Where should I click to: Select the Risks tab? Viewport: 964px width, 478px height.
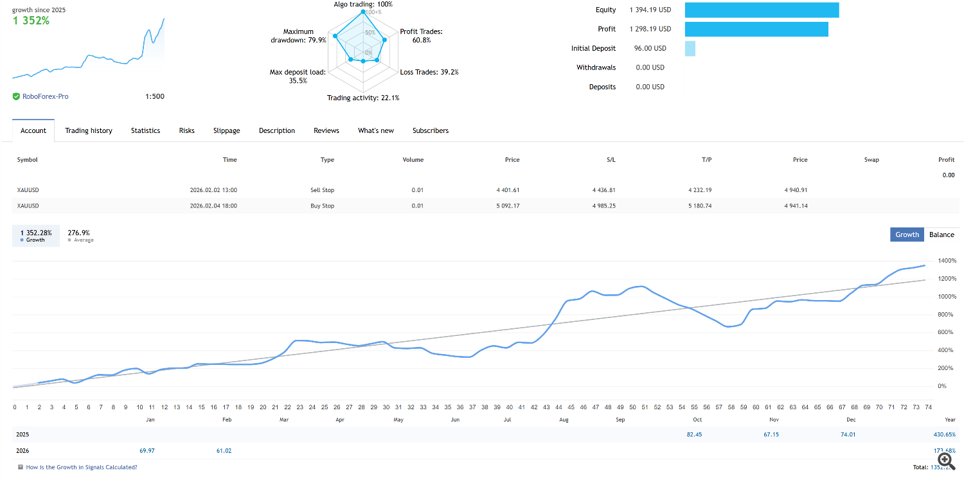tap(187, 130)
